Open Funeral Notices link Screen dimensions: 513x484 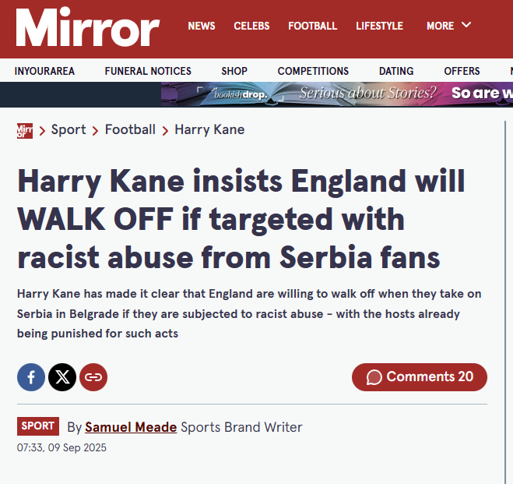pos(148,71)
